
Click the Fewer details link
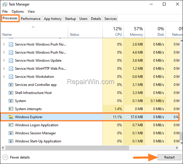(20, 157)
